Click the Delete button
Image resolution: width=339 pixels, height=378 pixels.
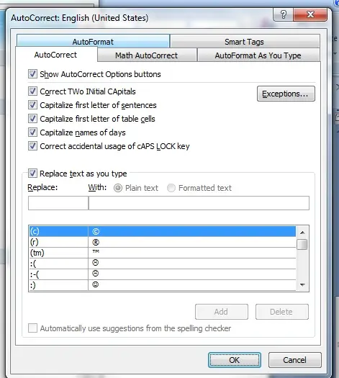tap(282, 312)
